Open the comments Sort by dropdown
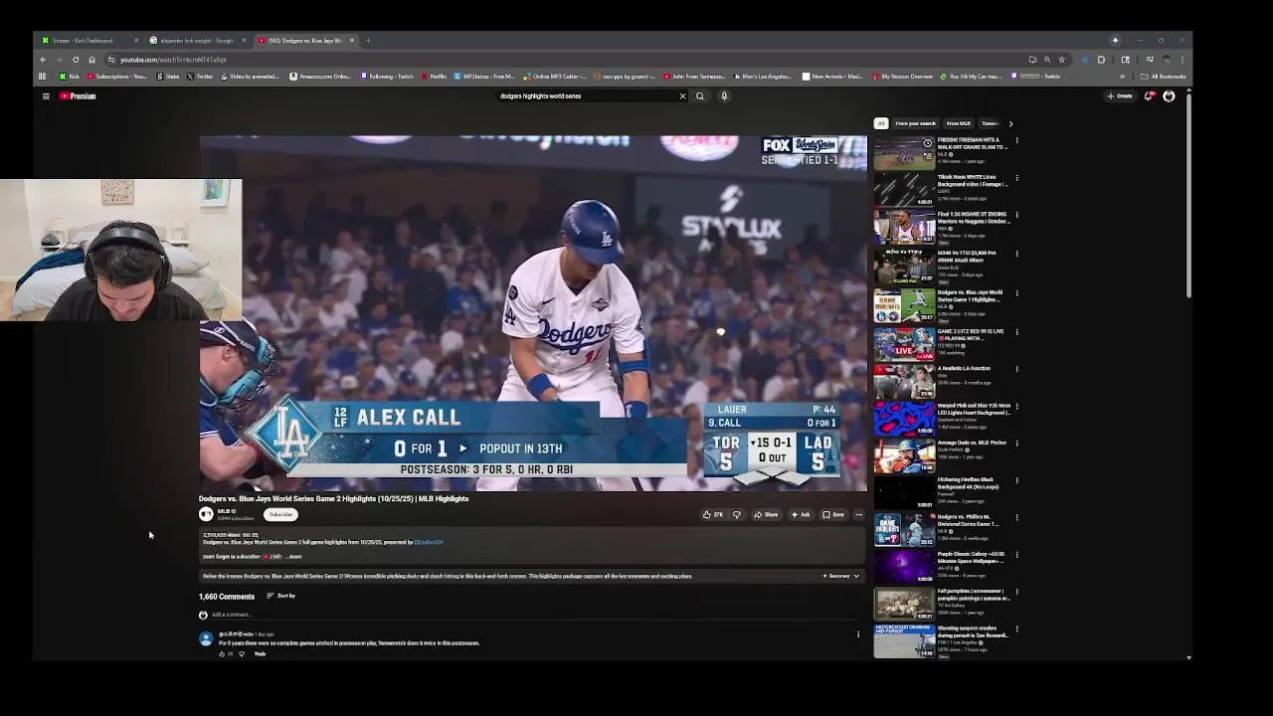The height and width of the screenshot is (716, 1273). tap(280, 596)
